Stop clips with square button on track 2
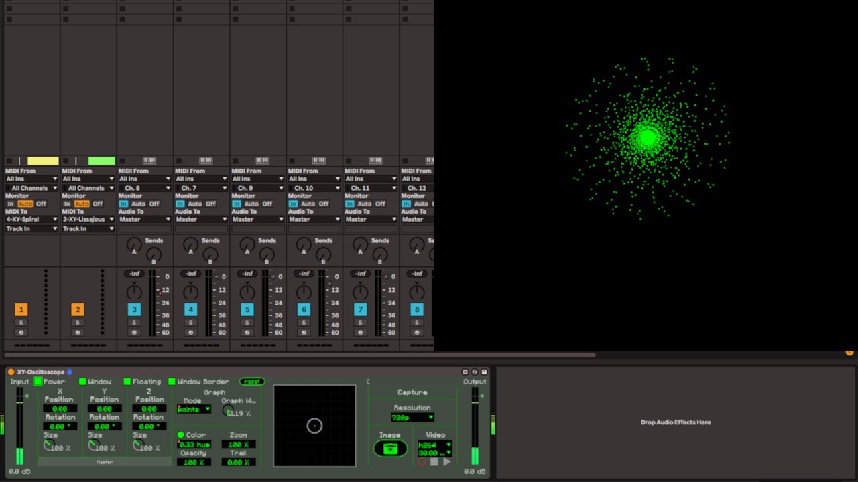 66,161
